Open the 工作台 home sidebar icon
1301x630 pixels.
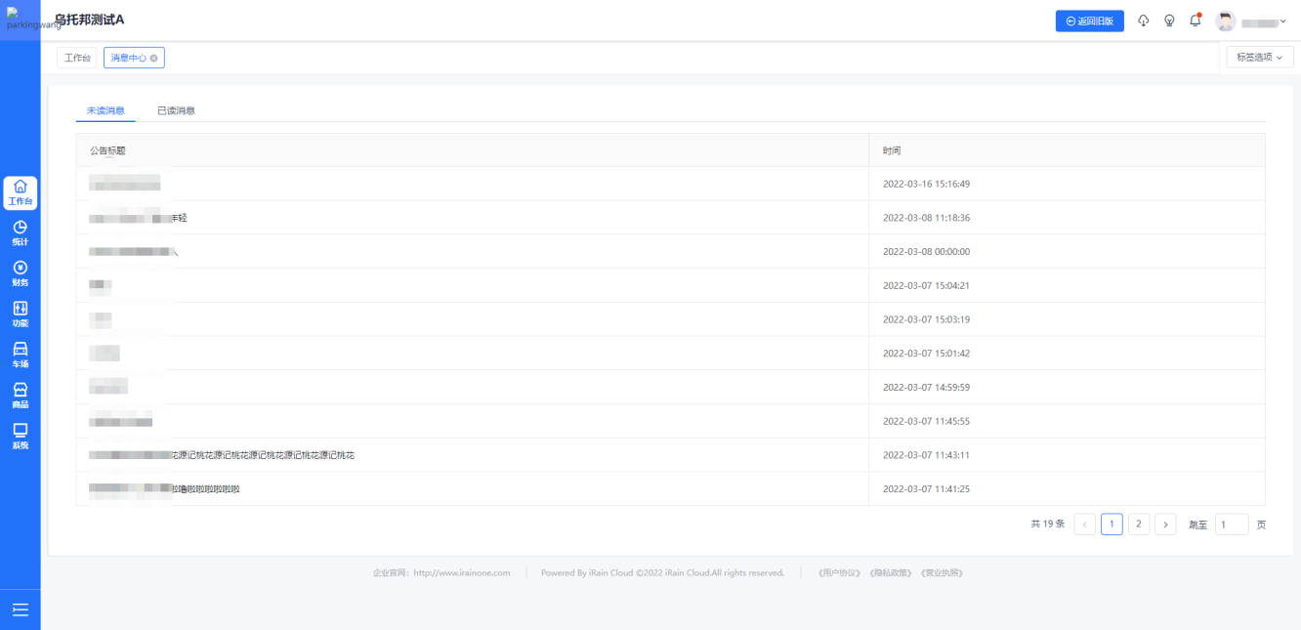pyautogui.click(x=20, y=192)
